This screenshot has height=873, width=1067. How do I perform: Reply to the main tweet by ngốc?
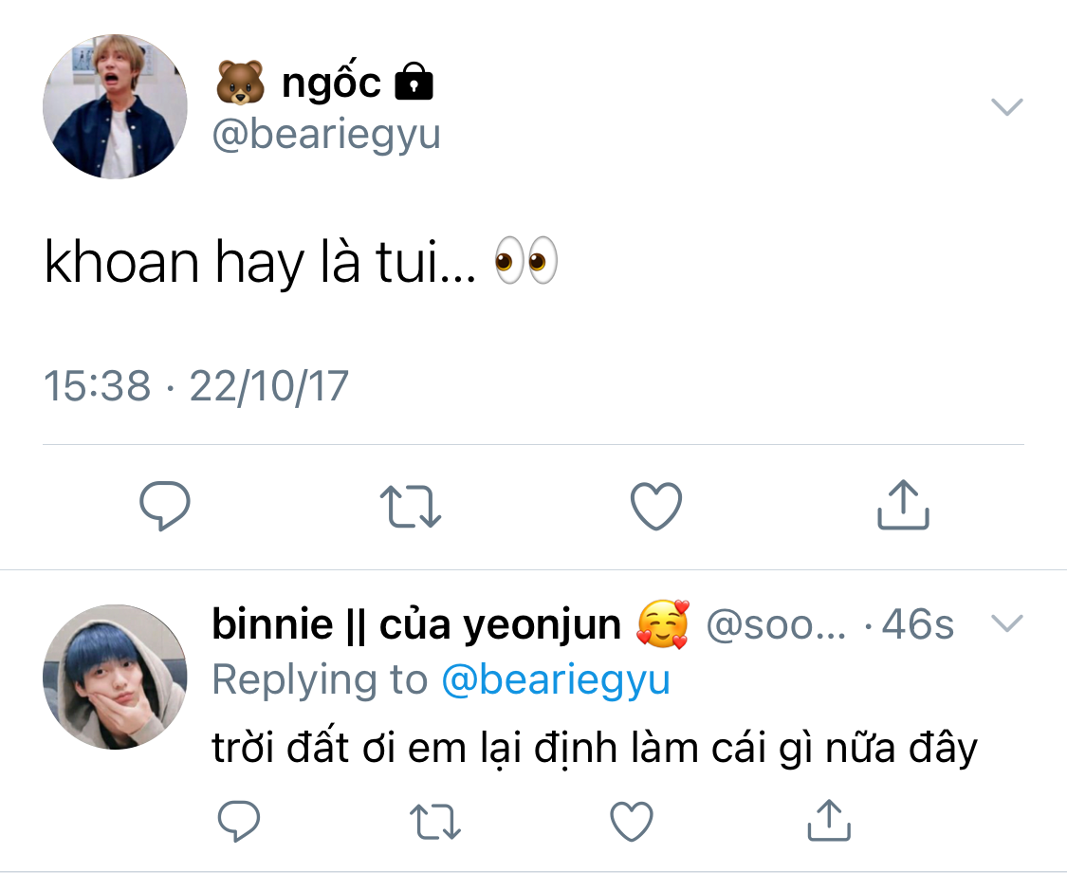[165, 505]
